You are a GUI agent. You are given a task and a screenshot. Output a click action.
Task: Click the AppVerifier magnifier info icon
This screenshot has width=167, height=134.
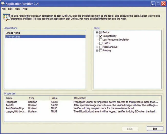point(6,17)
